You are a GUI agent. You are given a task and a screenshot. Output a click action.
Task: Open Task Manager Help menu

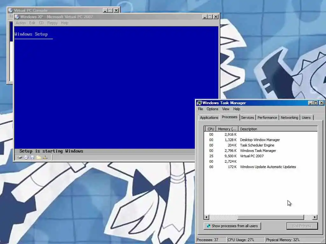237,109
